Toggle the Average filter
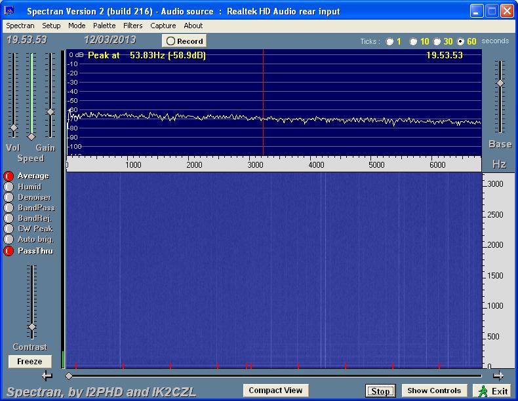The width and height of the screenshot is (518, 401). tap(9, 176)
